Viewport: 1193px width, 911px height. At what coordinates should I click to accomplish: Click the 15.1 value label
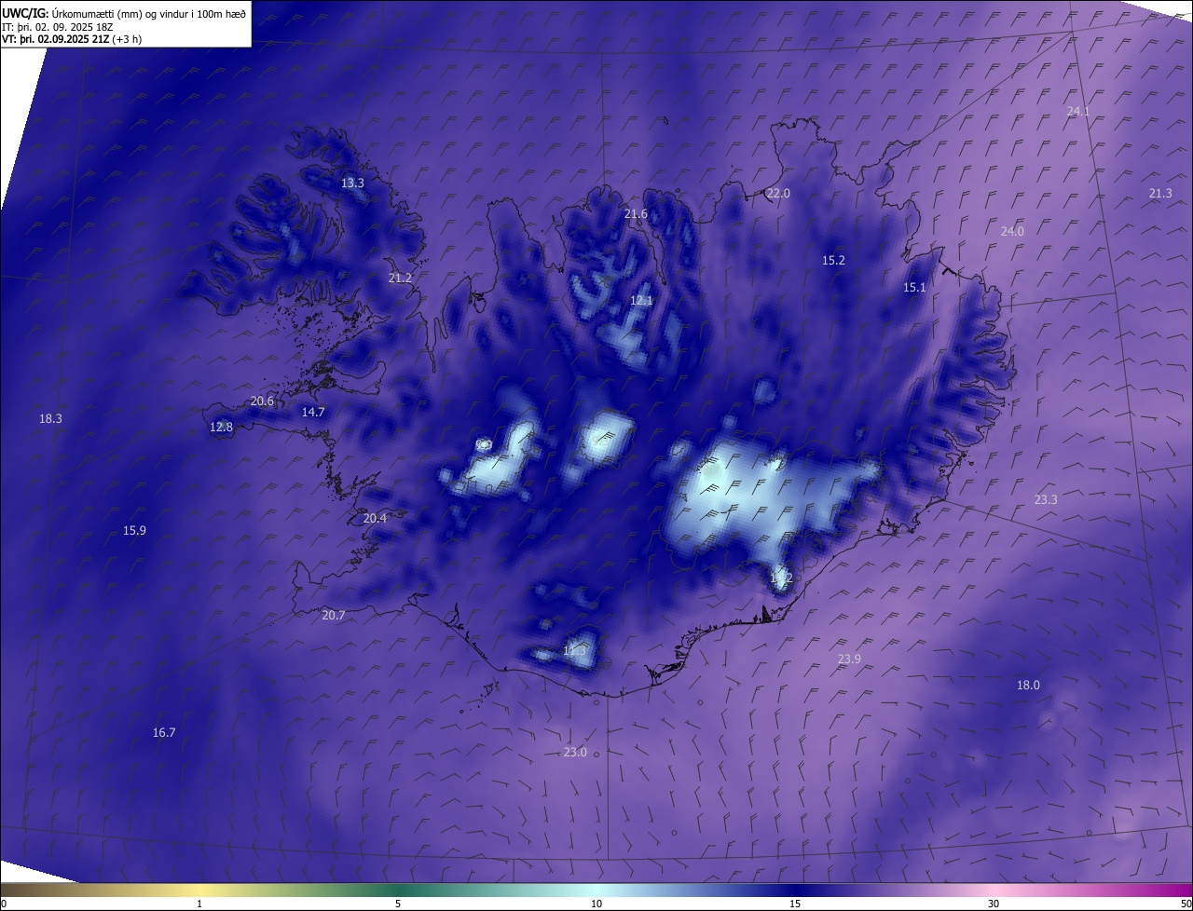[914, 288]
